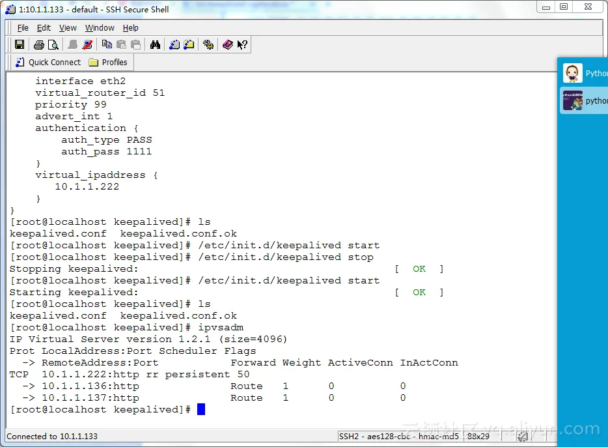The image size is (608, 447).
Task: Open the Help menu
Action: click(131, 28)
